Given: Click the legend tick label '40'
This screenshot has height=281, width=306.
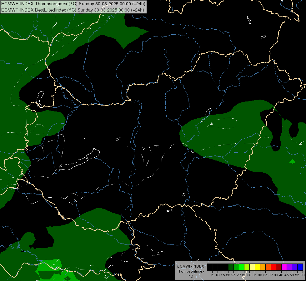Looking at the screenshot, I should coord(281,275).
